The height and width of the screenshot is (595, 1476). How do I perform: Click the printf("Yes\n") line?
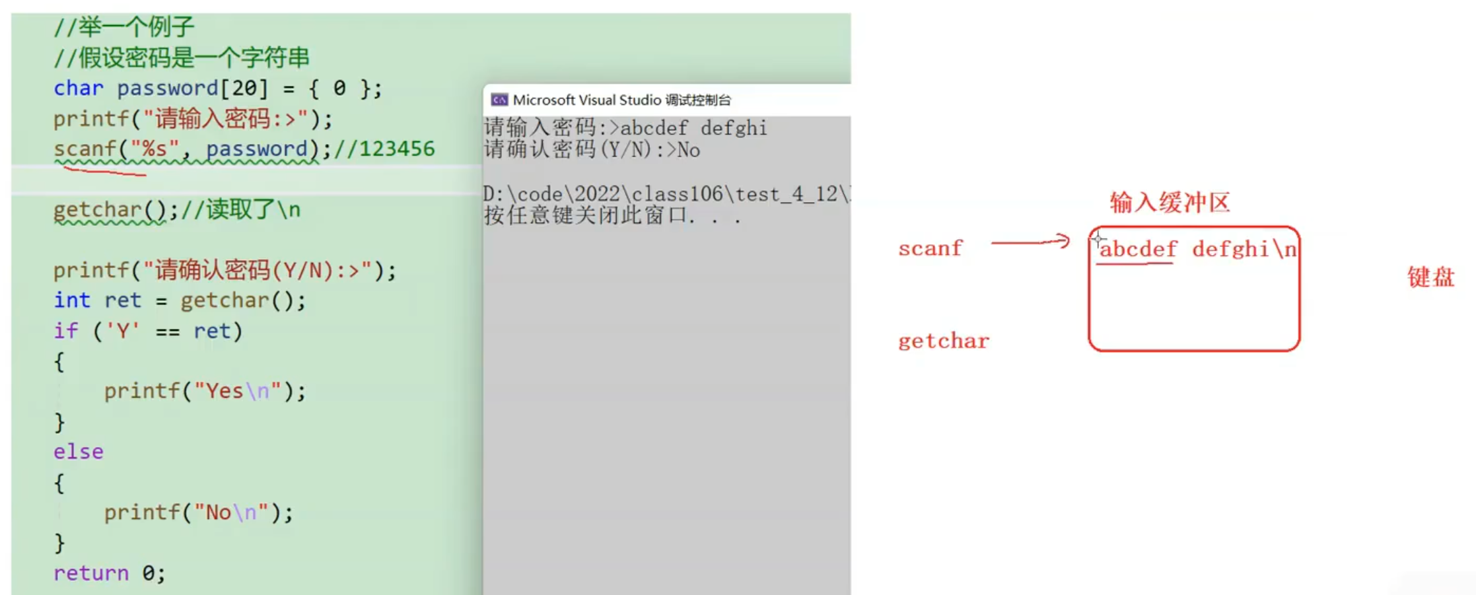click(205, 391)
